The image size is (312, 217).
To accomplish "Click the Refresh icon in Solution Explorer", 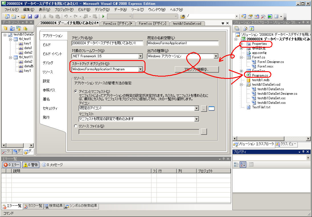I will pos(252,28).
